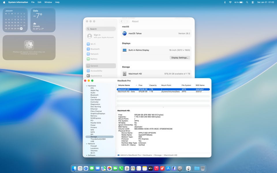Open Safari from the Dock
Viewport: 277px width, 173px height.
(86, 168)
